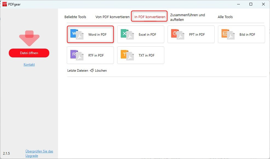Choose the Word in PDF label

tap(97, 34)
